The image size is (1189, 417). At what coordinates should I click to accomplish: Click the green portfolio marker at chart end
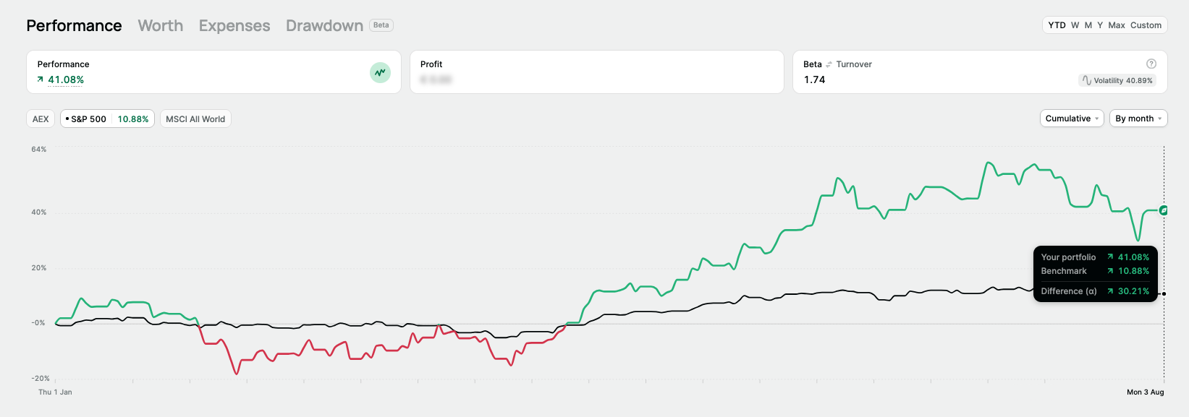(1163, 210)
